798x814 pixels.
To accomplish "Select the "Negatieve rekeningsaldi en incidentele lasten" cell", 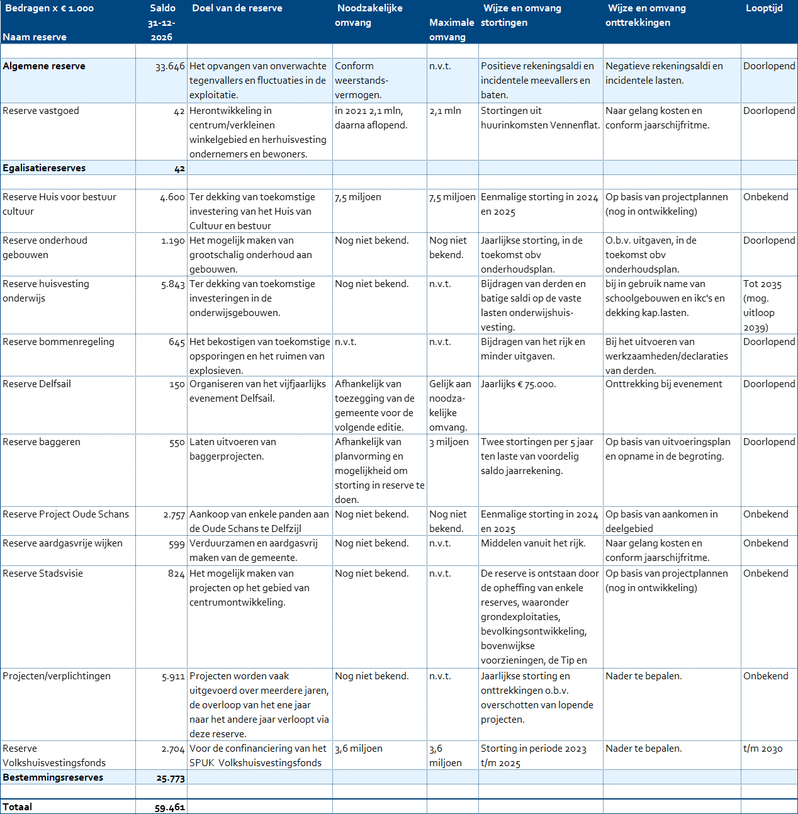I will coord(664,73).
